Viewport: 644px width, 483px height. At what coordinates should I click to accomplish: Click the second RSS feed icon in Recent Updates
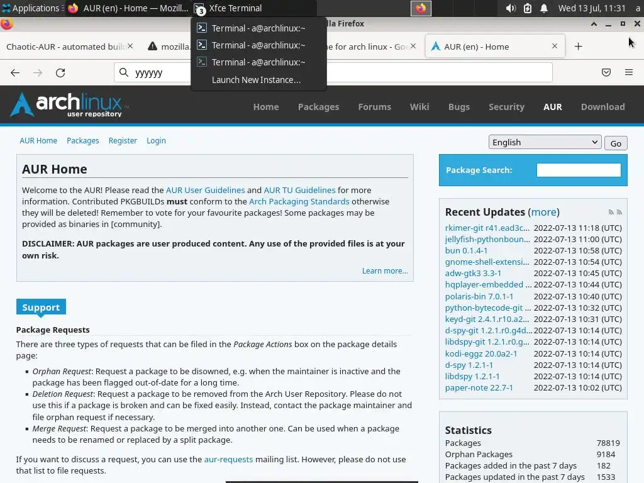(619, 213)
